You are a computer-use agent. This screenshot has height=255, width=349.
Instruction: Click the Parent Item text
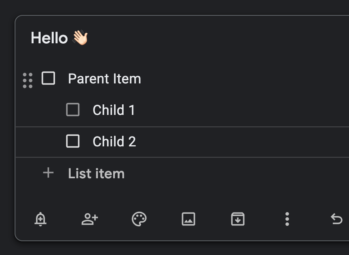(x=104, y=79)
